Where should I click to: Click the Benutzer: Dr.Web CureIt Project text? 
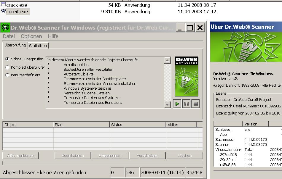click(x=244, y=99)
